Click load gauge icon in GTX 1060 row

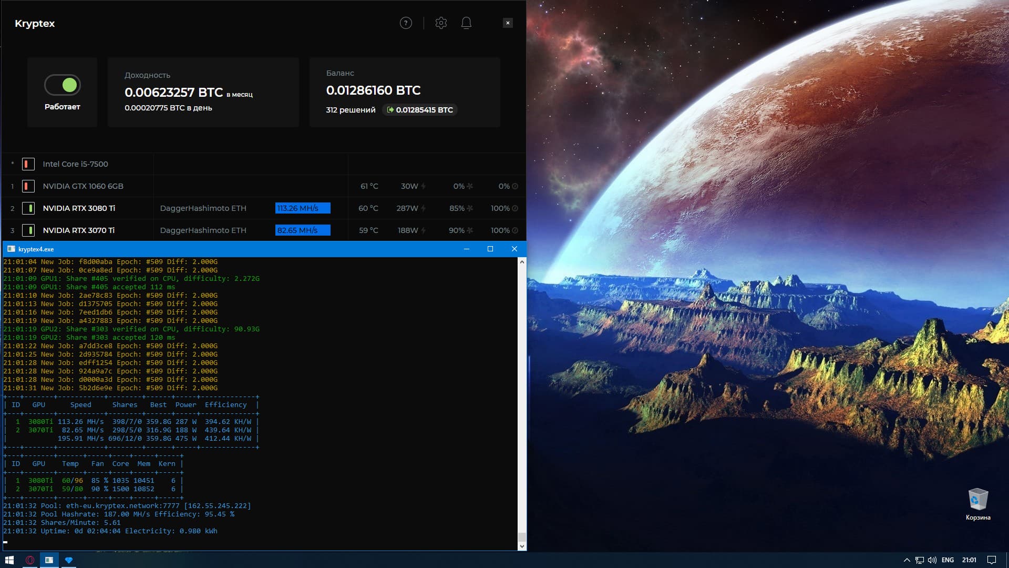click(515, 186)
